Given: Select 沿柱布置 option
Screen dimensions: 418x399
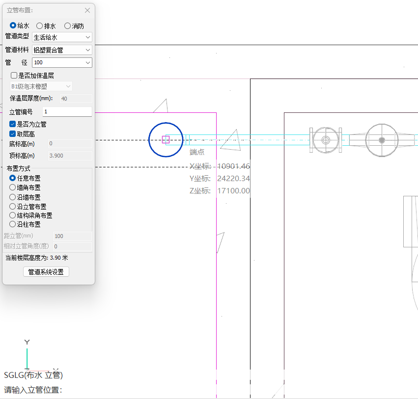Looking at the screenshot, I should [x=13, y=224].
